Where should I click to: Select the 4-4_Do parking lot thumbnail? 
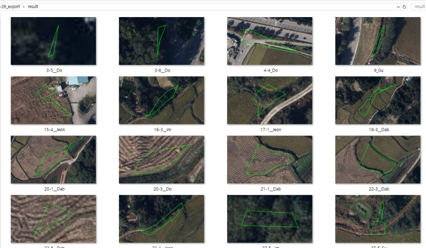tap(269, 41)
